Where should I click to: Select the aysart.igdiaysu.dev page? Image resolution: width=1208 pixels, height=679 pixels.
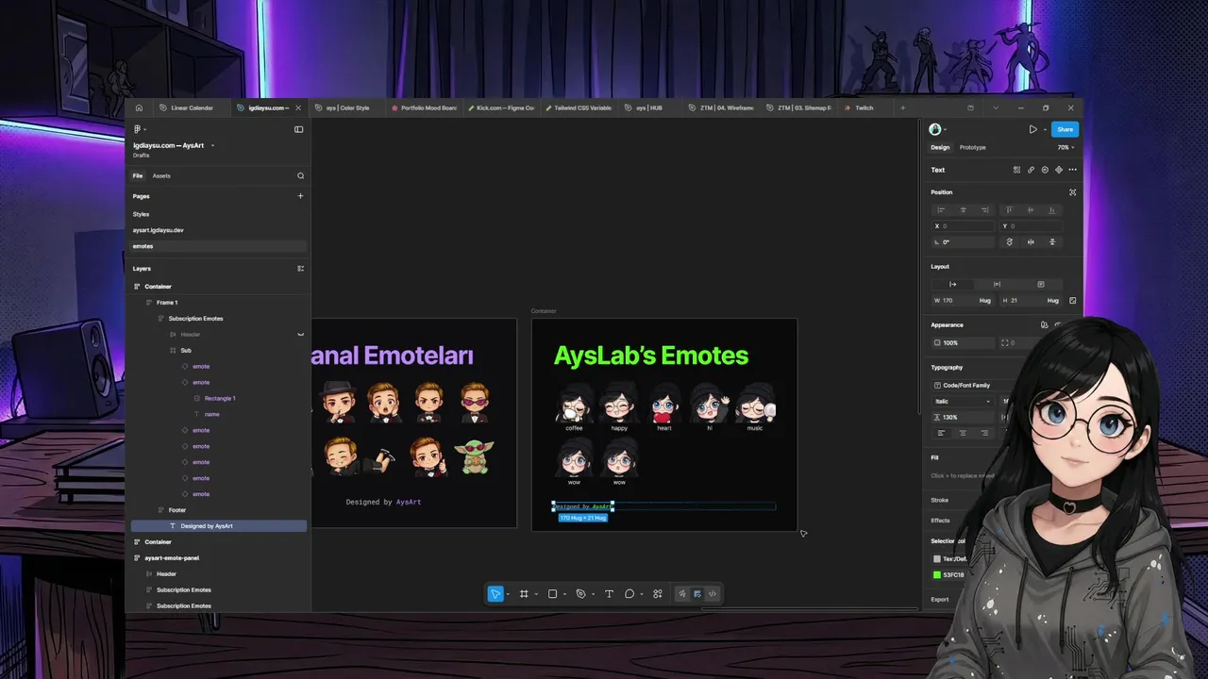(159, 230)
